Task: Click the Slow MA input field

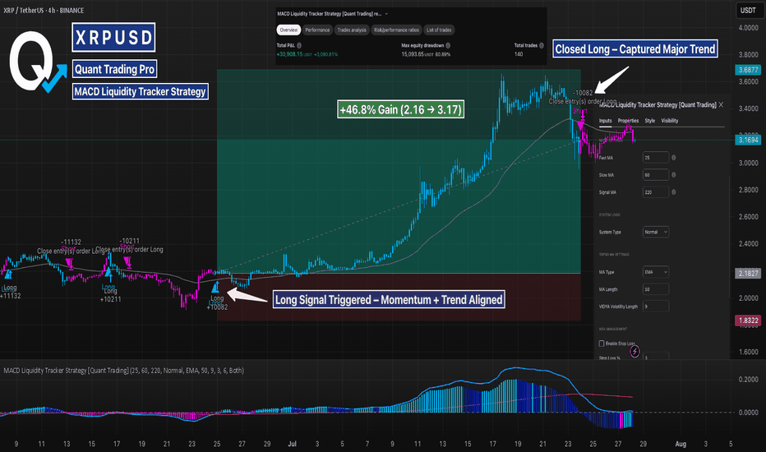Action: coord(656,175)
